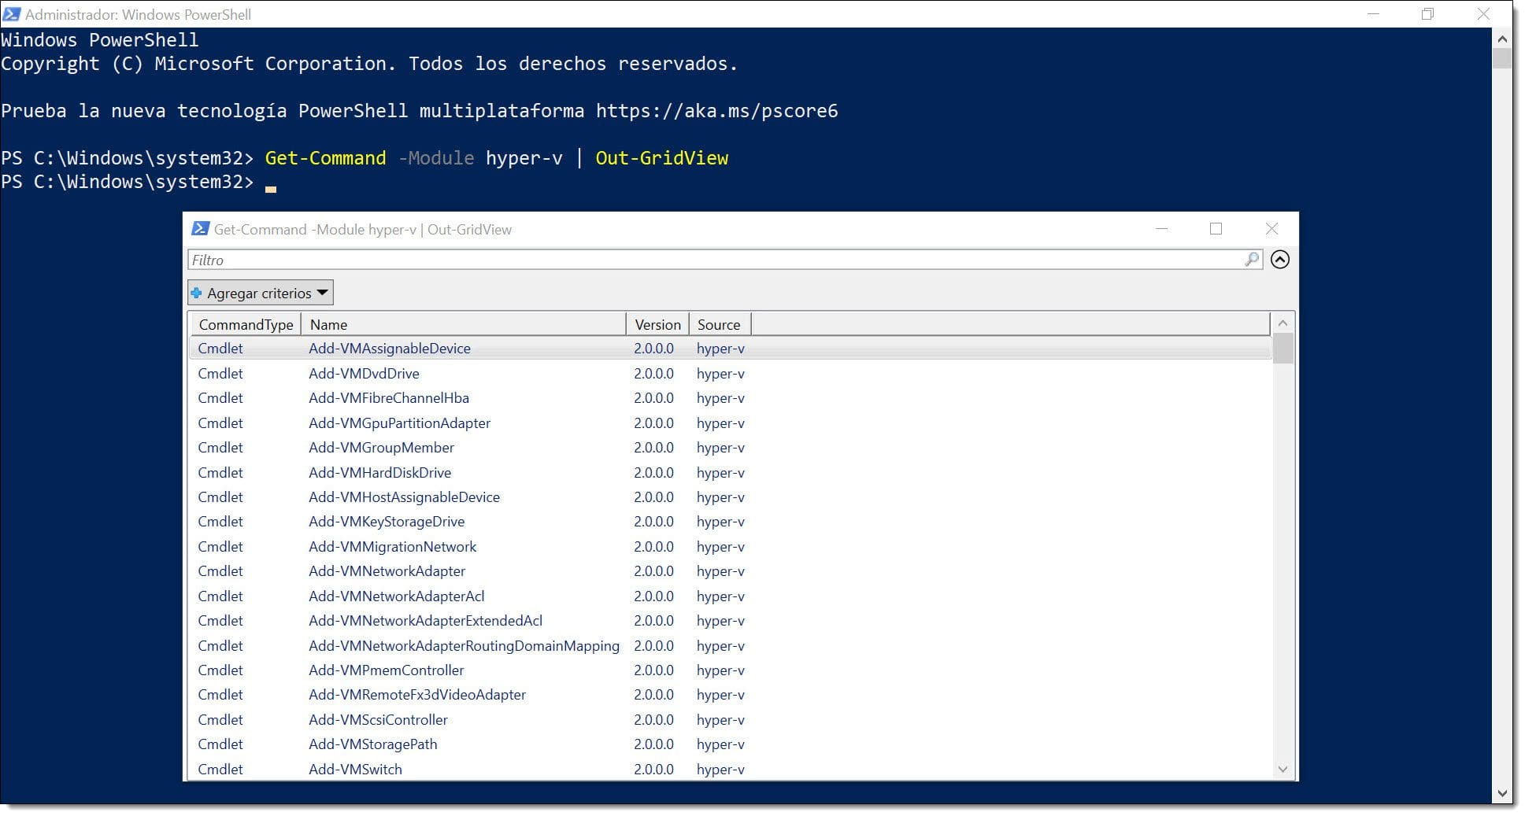This screenshot has height=816, width=1525.
Task: Click the Out-GridView text in the console command
Action: (x=661, y=158)
